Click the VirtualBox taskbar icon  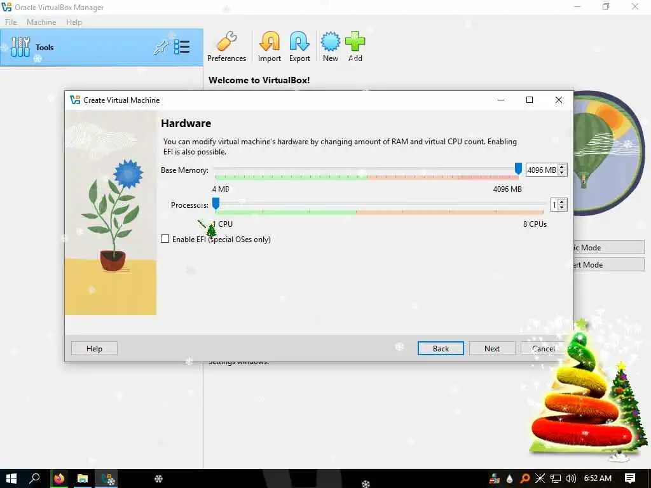click(107, 478)
